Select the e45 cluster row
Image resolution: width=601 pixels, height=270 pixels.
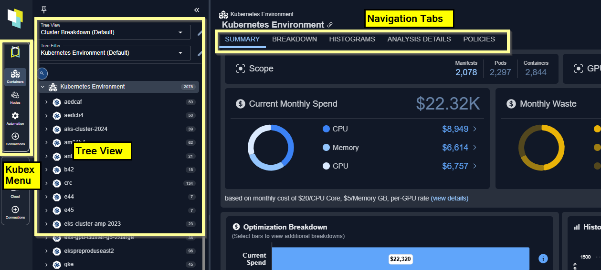click(x=119, y=210)
